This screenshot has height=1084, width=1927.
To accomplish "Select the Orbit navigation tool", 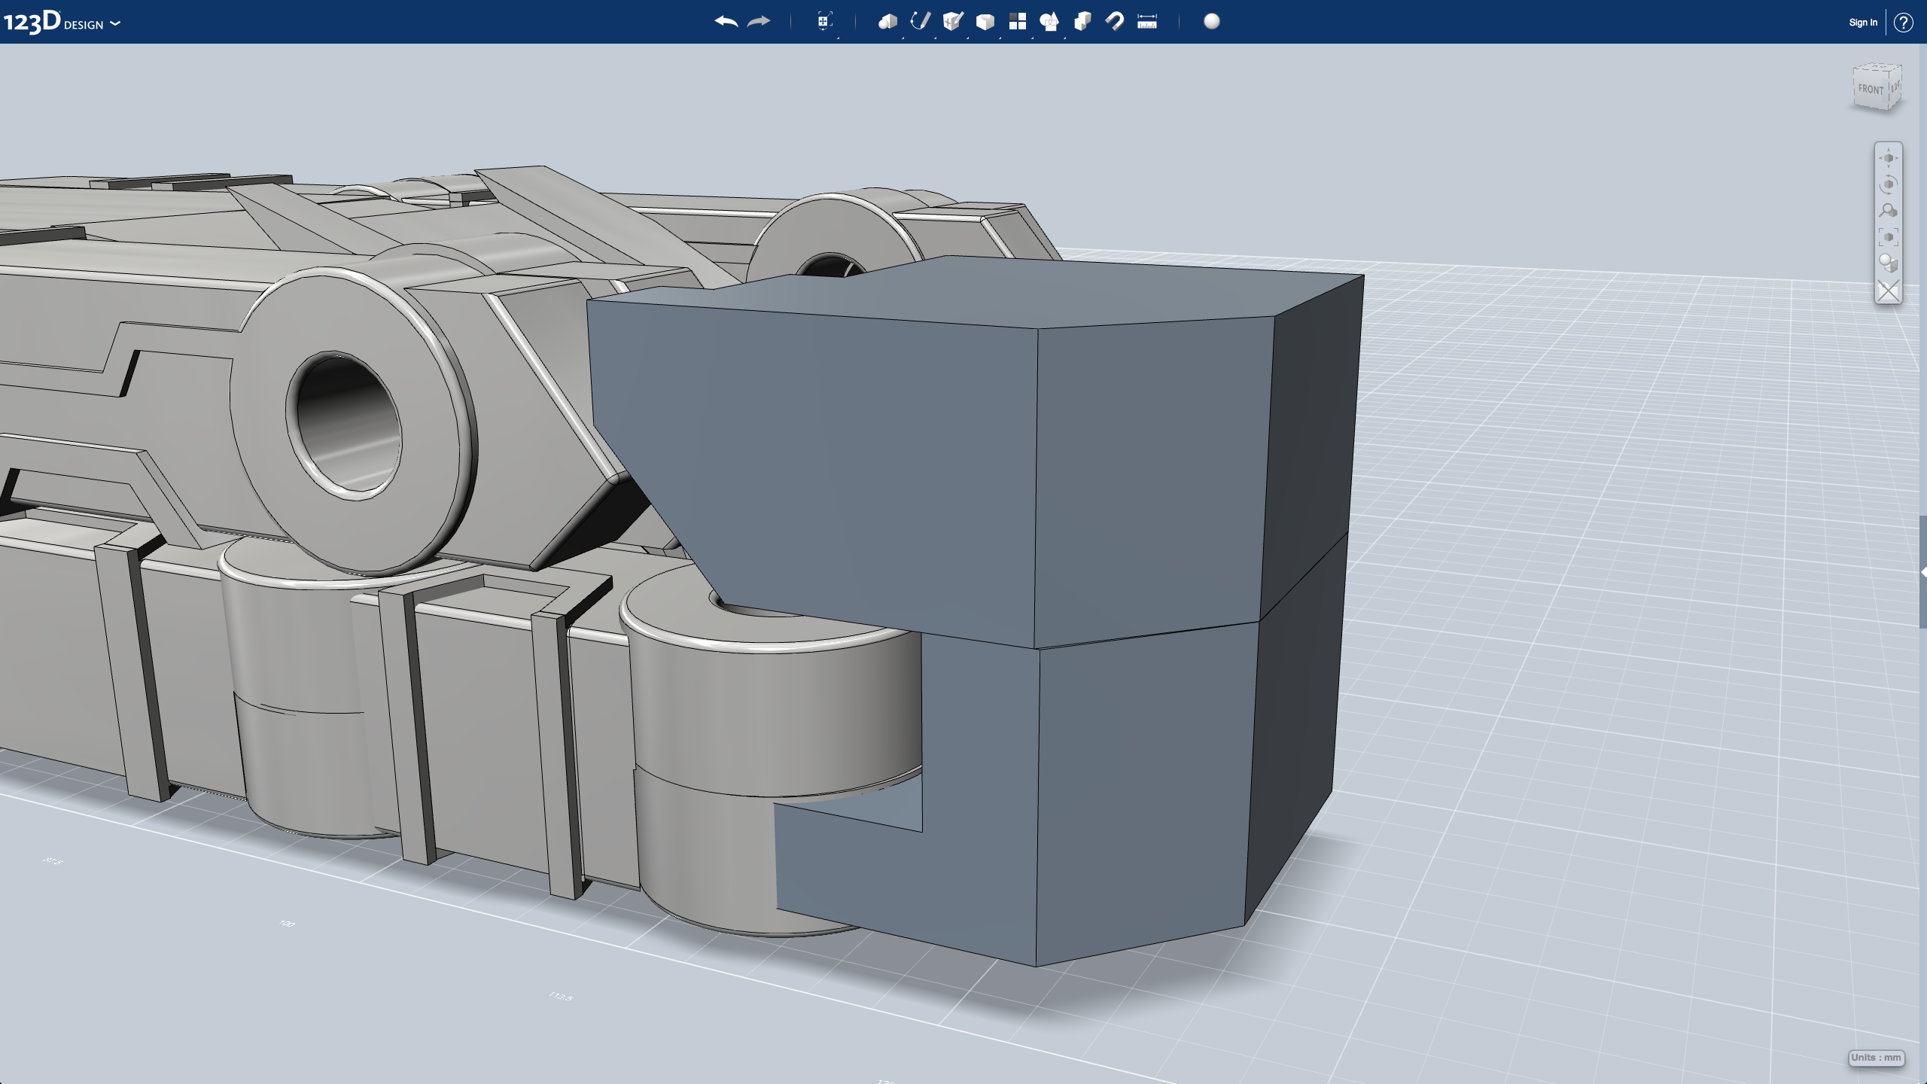I will pos(1888,184).
